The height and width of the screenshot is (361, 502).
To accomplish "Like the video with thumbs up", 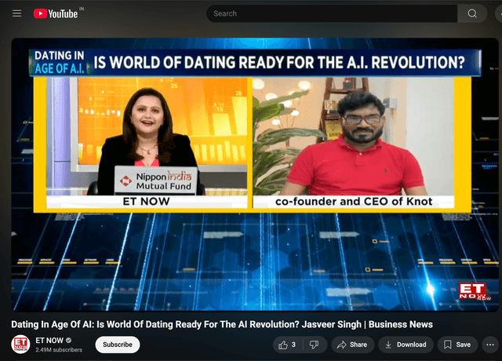I will [286, 345].
